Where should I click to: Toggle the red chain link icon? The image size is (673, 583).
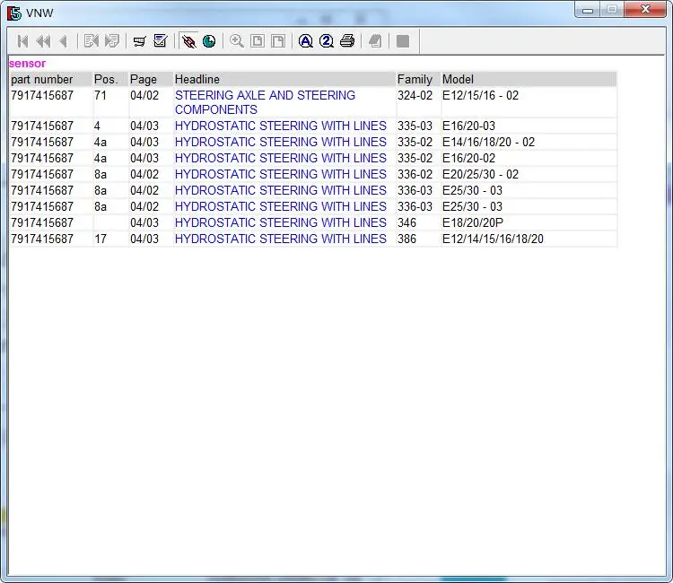[x=188, y=41]
